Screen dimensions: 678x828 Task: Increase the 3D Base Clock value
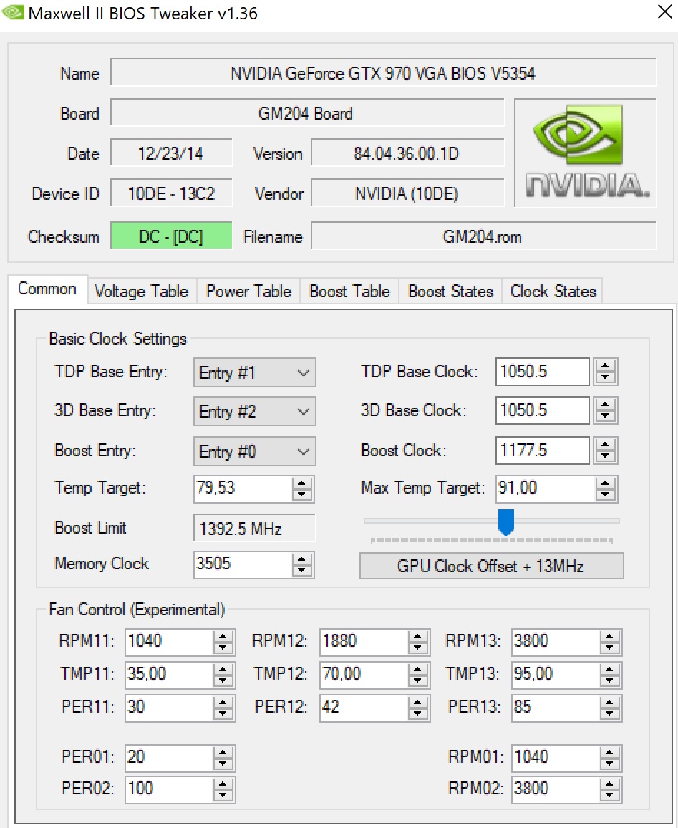[x=605, y=405]
